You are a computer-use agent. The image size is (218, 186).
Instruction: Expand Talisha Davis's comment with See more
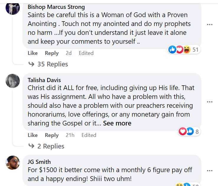click(117, 123)
